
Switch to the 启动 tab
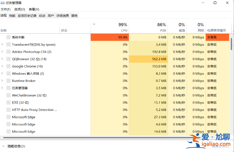point(42,16)
